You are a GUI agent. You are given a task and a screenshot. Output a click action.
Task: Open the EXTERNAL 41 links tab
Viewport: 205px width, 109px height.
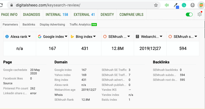pos(84,14)
